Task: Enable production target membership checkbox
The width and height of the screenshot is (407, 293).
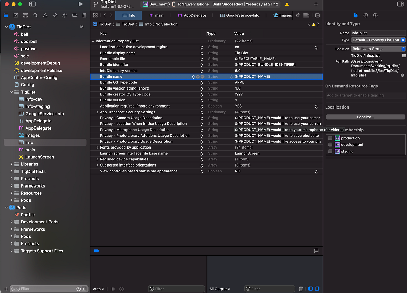Action: (330, 138)
